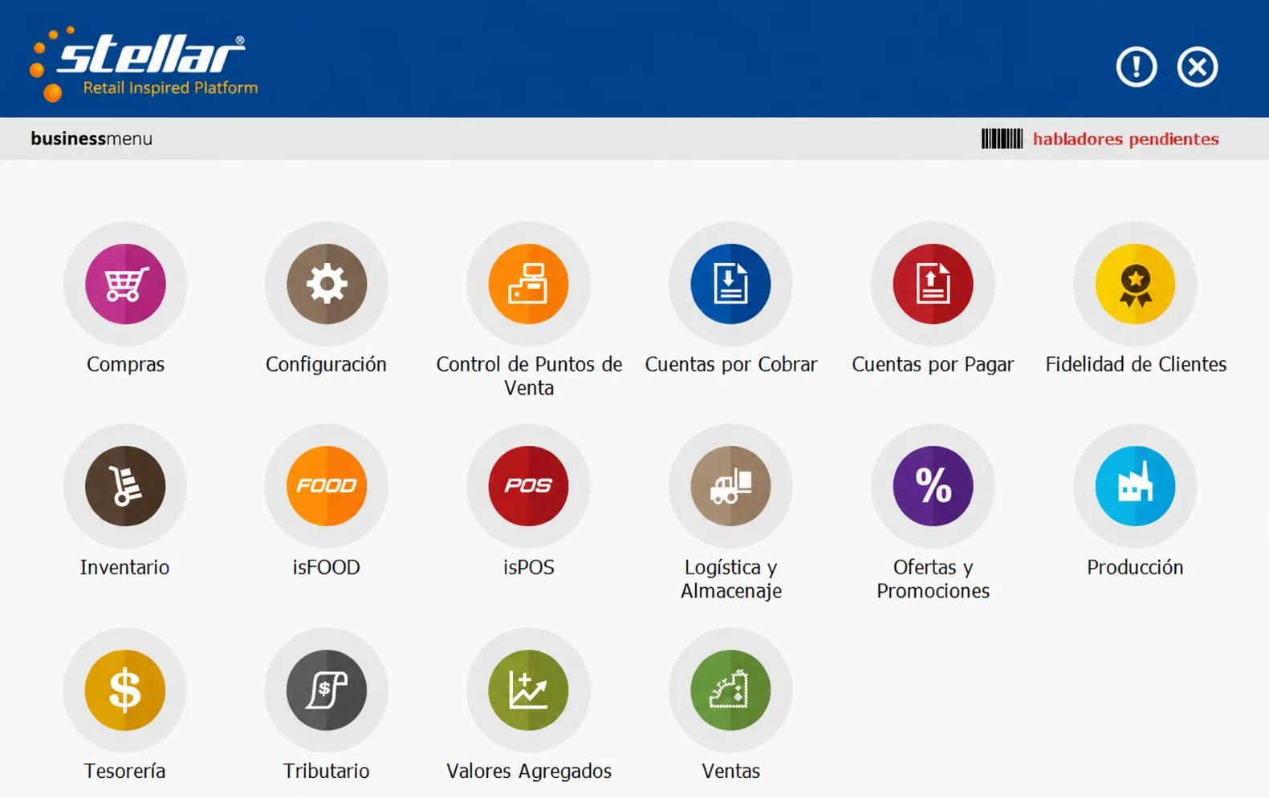This screenshot has height=798, width=1269.
Task: Click the Tesorería text label
Action: pyautogui.click(x=124, y=771)
